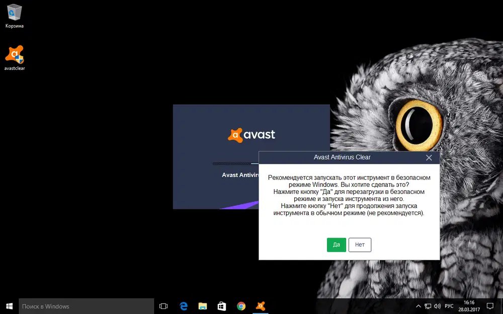Close the Avast Antivirus Clear dialog
Image resolution: width=503 pixels, height=314 pixels.
point(429,157)
